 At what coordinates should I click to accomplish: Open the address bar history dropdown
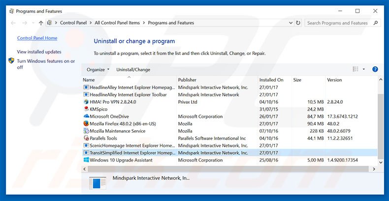tap(291, 23)
